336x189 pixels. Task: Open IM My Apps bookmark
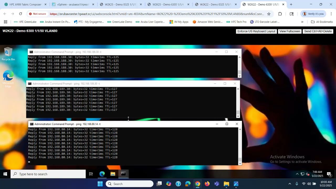coord(179,22)
